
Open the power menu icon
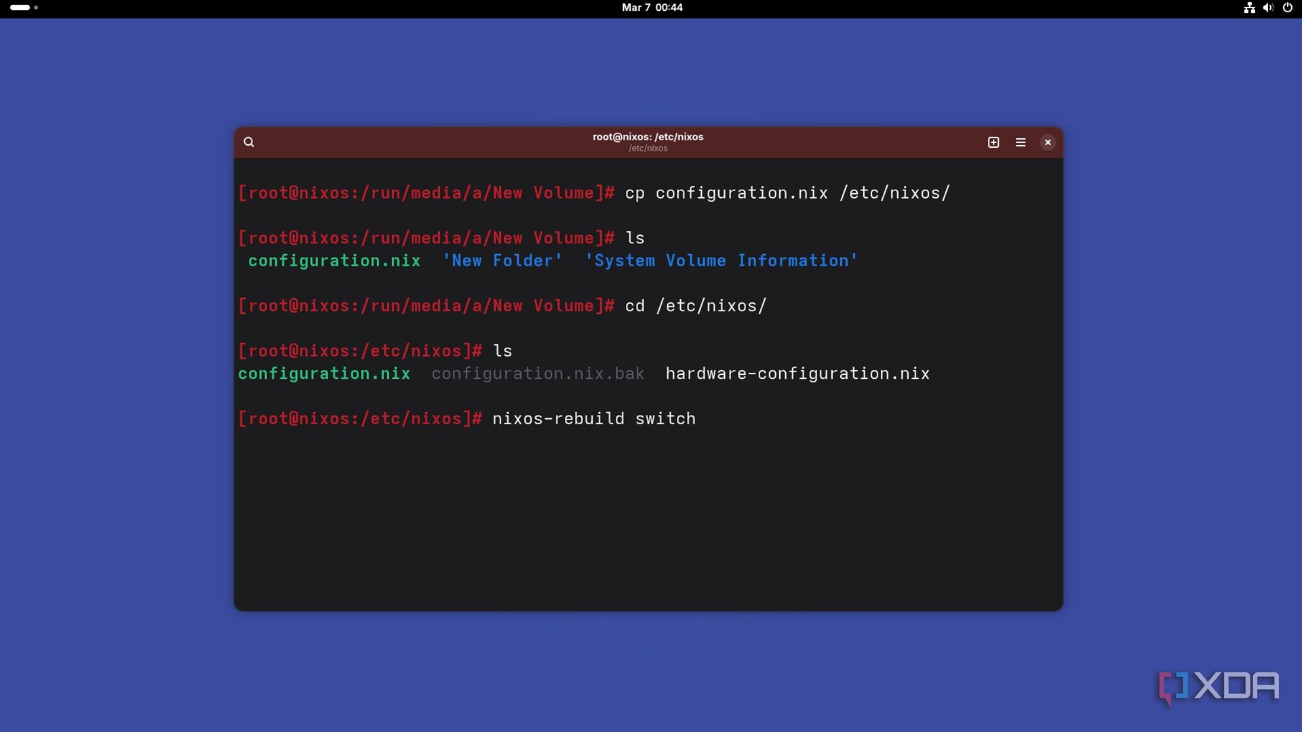(1287, 7)
